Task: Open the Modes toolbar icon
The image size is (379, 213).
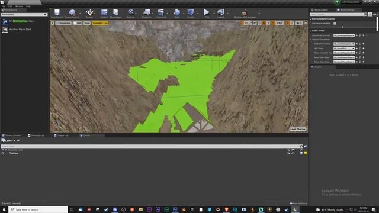Action: point(89,13)
